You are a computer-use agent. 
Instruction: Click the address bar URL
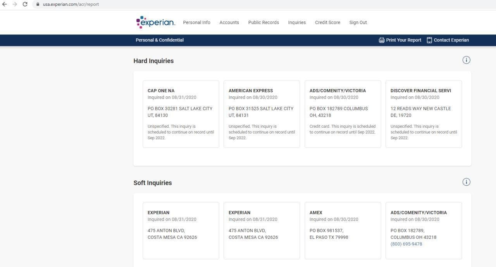click(x=71, y=4)
